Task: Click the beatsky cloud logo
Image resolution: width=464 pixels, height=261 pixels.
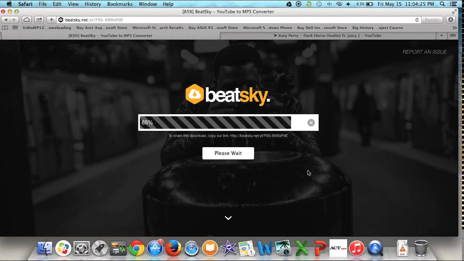Action: 194,94
